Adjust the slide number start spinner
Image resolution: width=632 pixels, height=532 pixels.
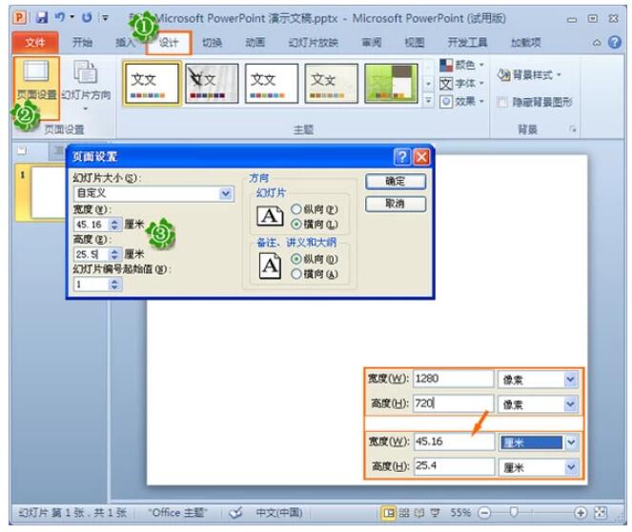115,285
